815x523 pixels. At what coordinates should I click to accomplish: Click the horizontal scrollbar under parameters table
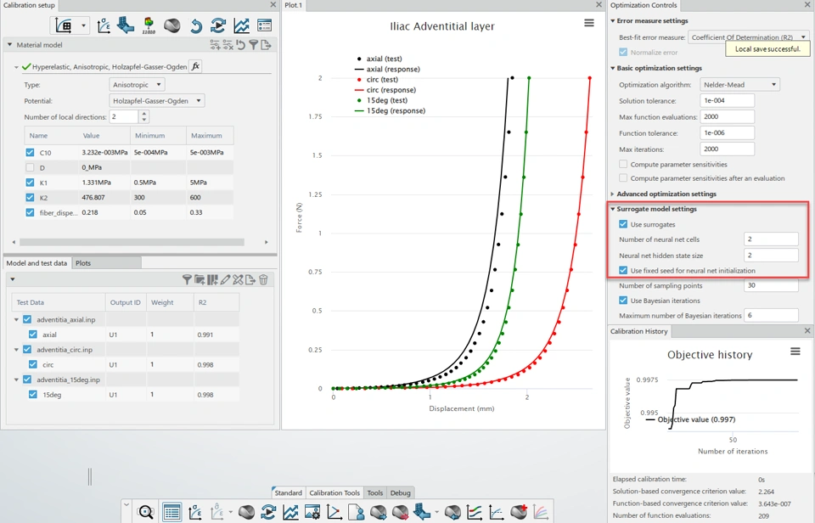pyautogui.click(x=132, y=242)
